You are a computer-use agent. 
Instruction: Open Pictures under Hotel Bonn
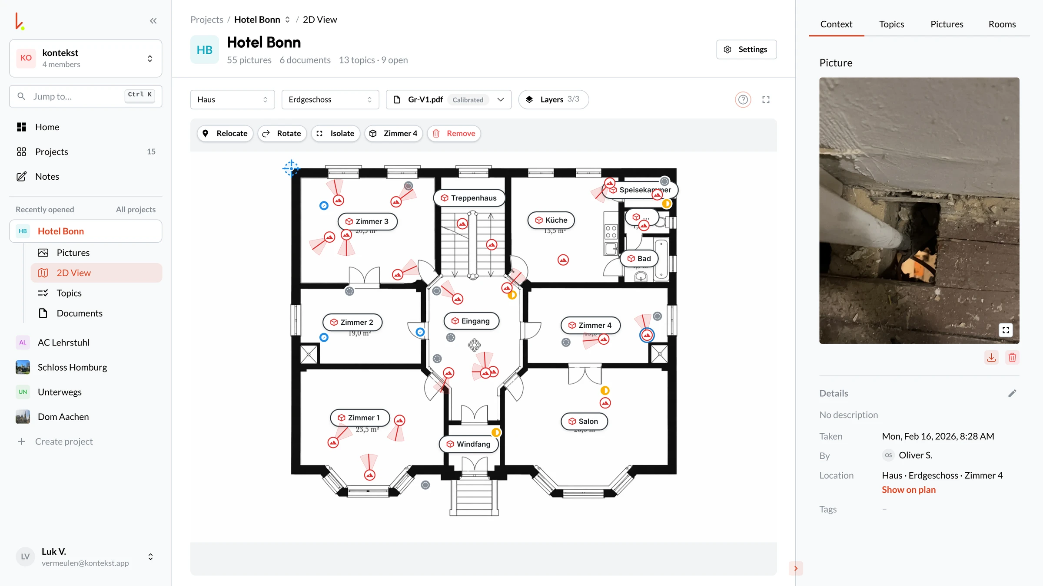[96, 253]
